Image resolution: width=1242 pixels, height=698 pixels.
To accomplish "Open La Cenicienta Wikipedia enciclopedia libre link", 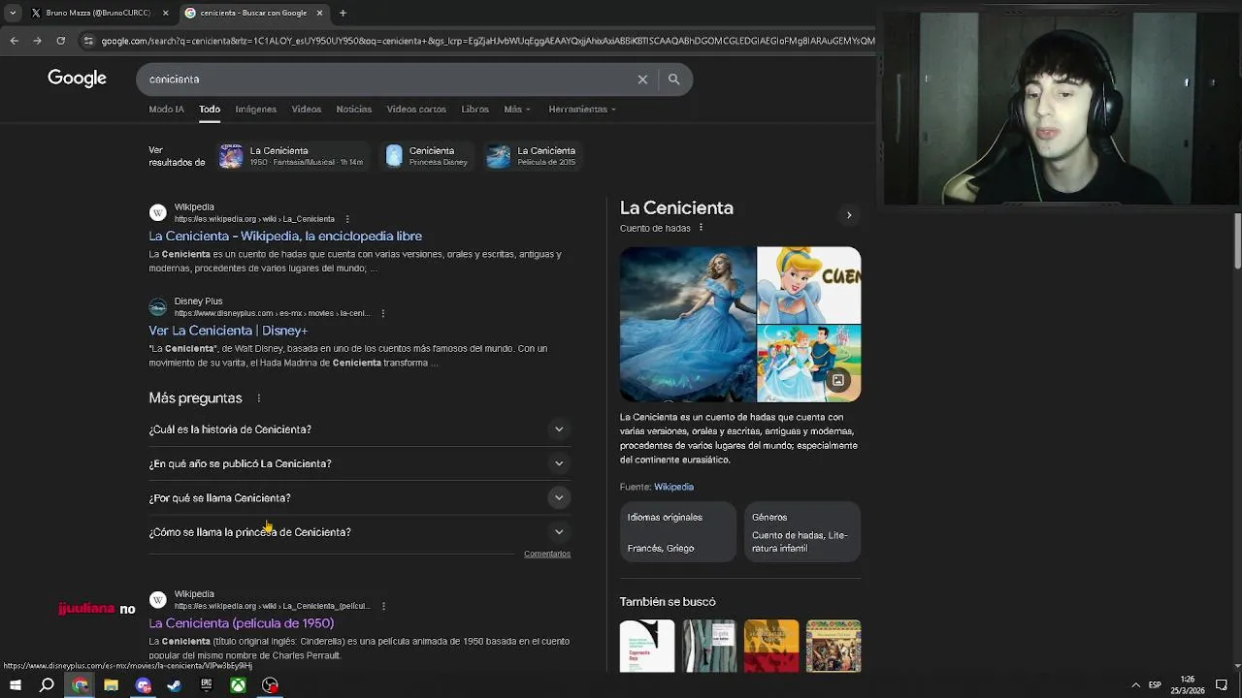I will point(285,236).
